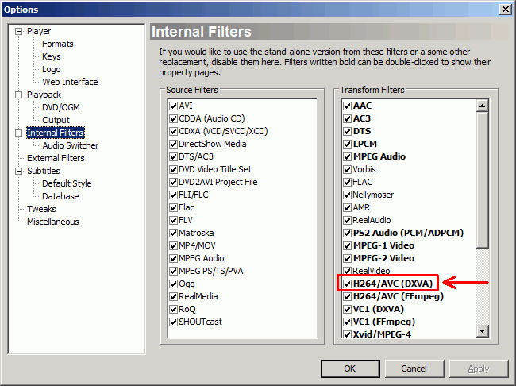Uncheck the VC1 (DXVA) filter
The height and width of the screenshot is (386, 516).
[347, 310]
